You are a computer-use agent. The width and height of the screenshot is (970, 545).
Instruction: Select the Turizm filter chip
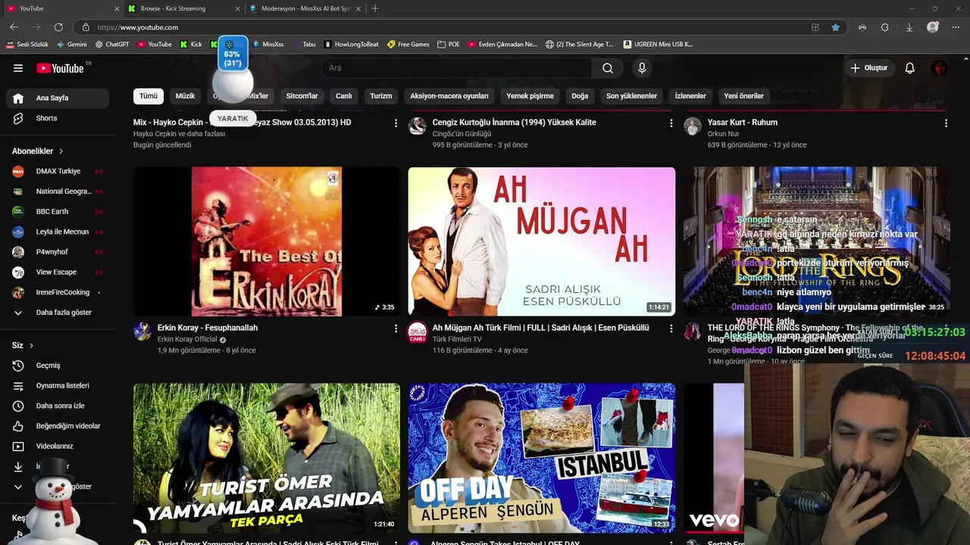[381, 96]
